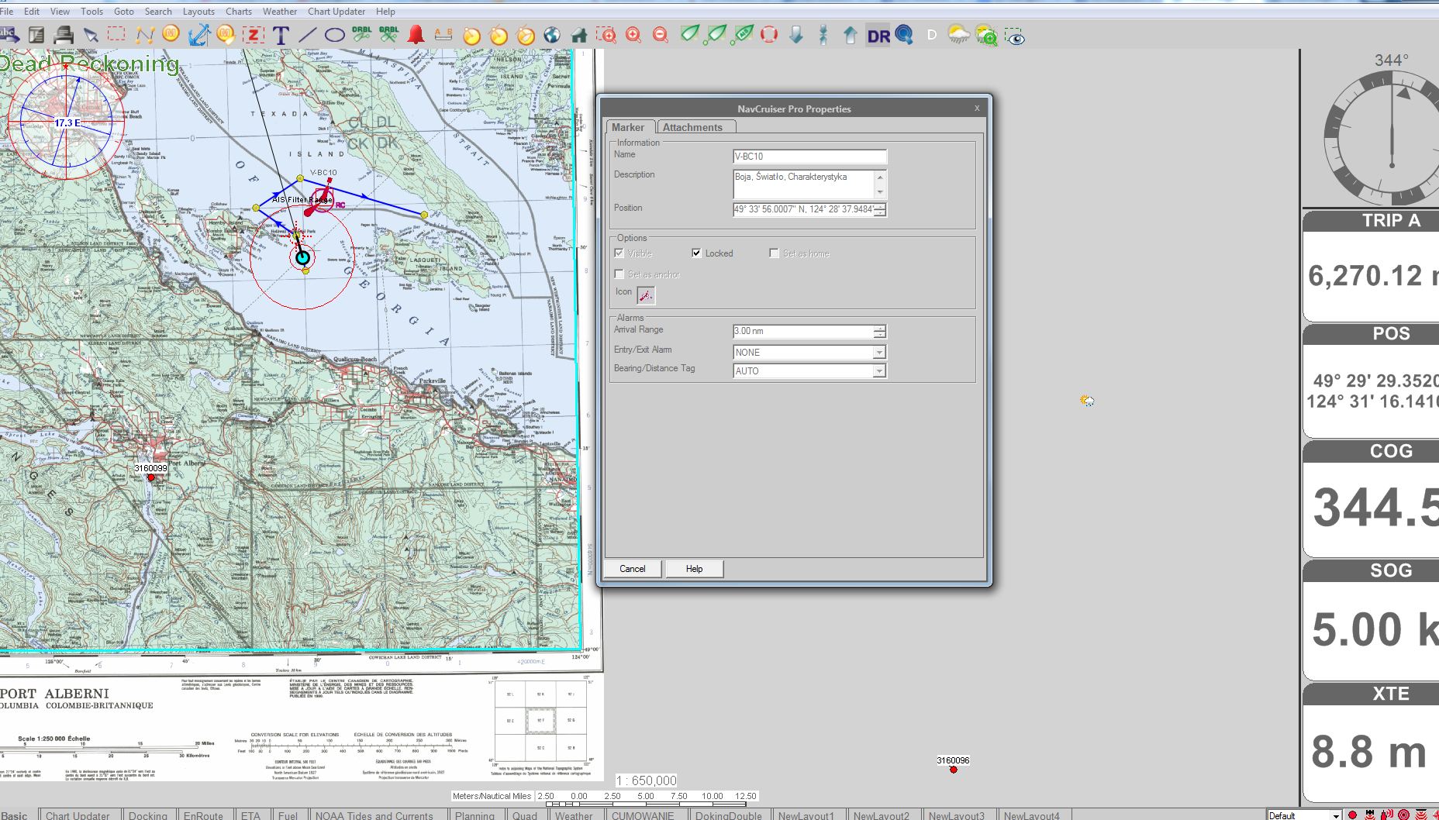Adjust the Position field stepper arrows
The width and height of the screenshot is (1439, 820).
(x=879, y=209)
